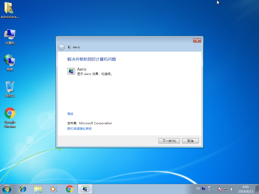The width and height of the screenshot is (259, 194).
Task: Click the back arrow in Aero wizard
Action: [x=61, y=47]
